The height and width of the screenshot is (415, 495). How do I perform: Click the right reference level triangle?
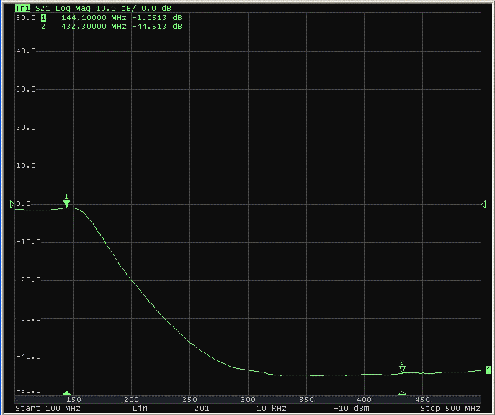click(x=483, y=204)
